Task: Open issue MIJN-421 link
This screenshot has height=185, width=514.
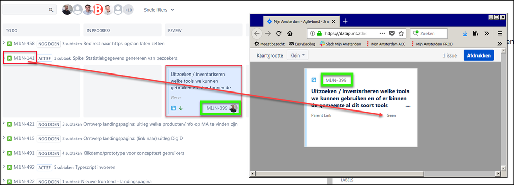Action: click(24, 124)
